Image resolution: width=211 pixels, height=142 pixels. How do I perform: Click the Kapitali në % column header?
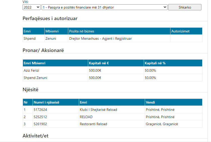coord(173,63)
